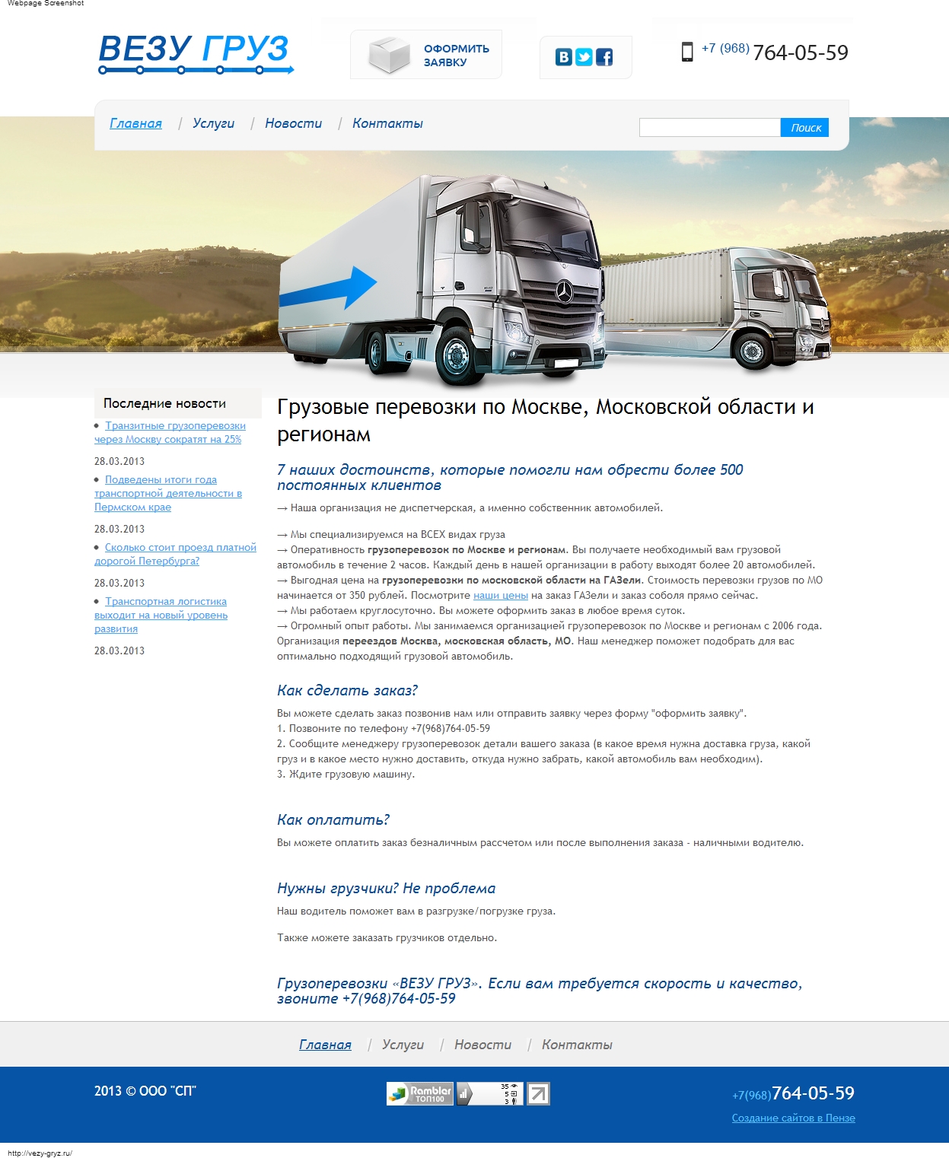Image resolution: width=949 pixels, height=1158 pixels.
Task: Click the Грузовые перевозки по Москве main title
Action: [546, 420]
